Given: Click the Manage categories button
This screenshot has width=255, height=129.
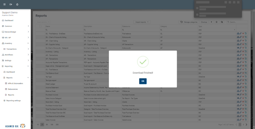Looking at the screenshot, I should coord(188,22).
